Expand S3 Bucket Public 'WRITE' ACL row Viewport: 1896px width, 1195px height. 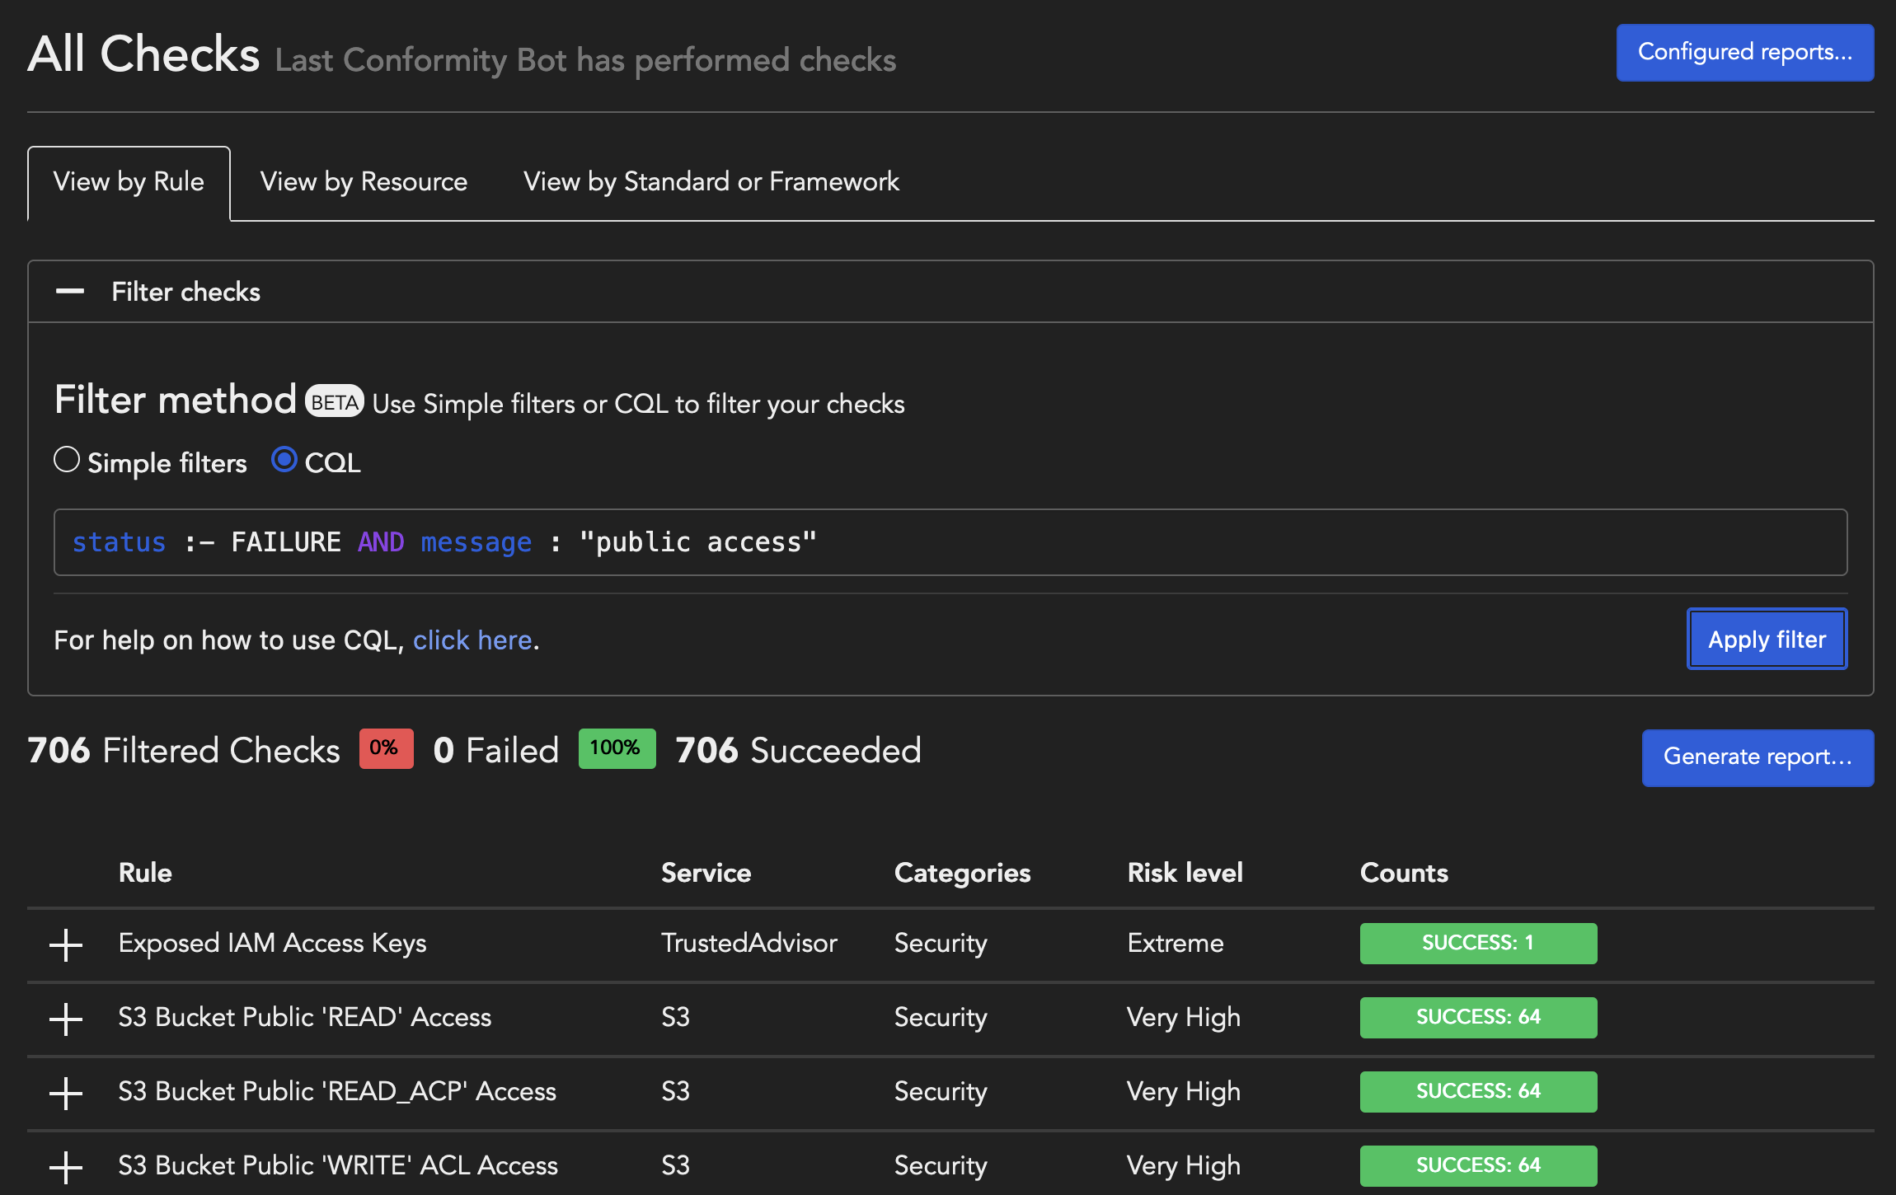tap(66, 1167)
